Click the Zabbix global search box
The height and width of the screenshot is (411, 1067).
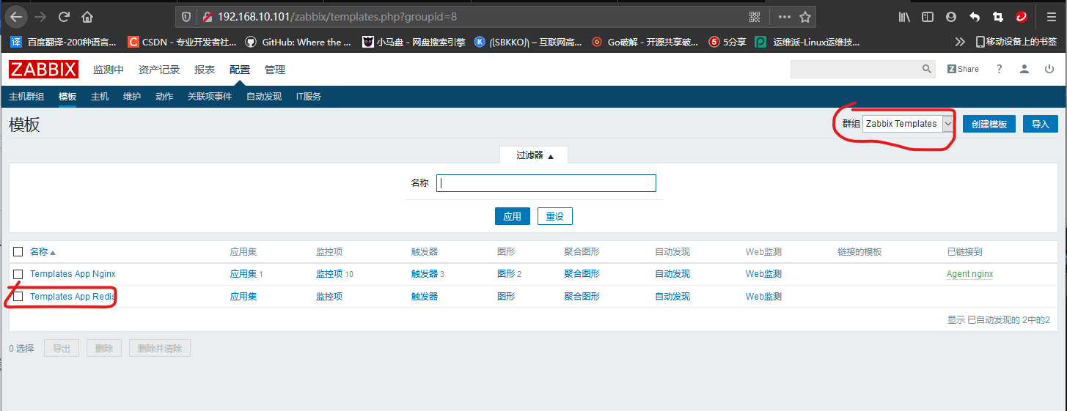tap(855, 69)
